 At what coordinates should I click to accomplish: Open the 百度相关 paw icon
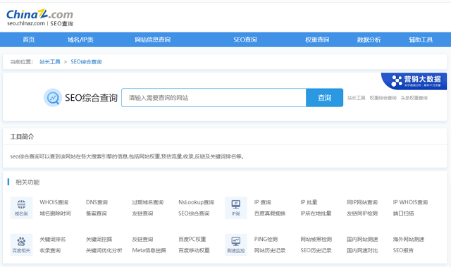point(21,244)
